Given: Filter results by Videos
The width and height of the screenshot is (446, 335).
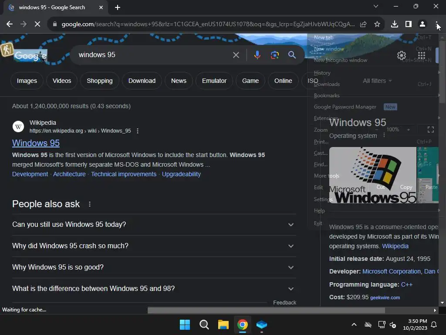Looking at the screenshot, I should coord(62,81).
